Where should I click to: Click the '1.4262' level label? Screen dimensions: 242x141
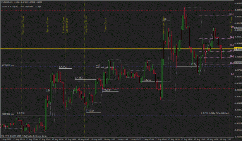point(79,78)
